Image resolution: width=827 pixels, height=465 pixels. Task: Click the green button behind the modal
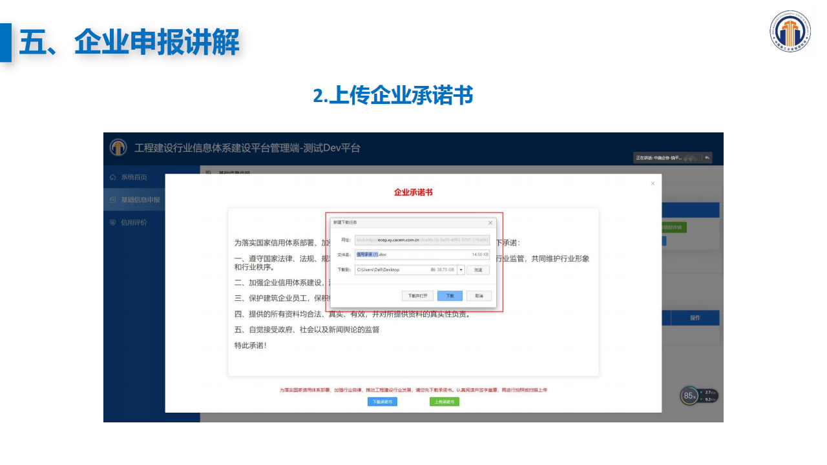click(674, 227)
